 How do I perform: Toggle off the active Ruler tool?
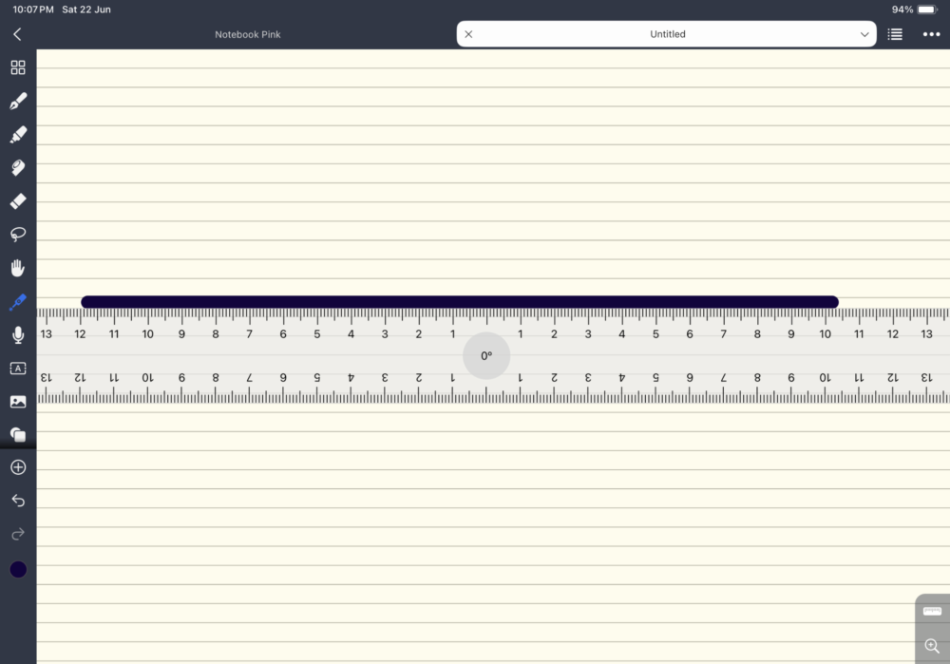(17, 302)
